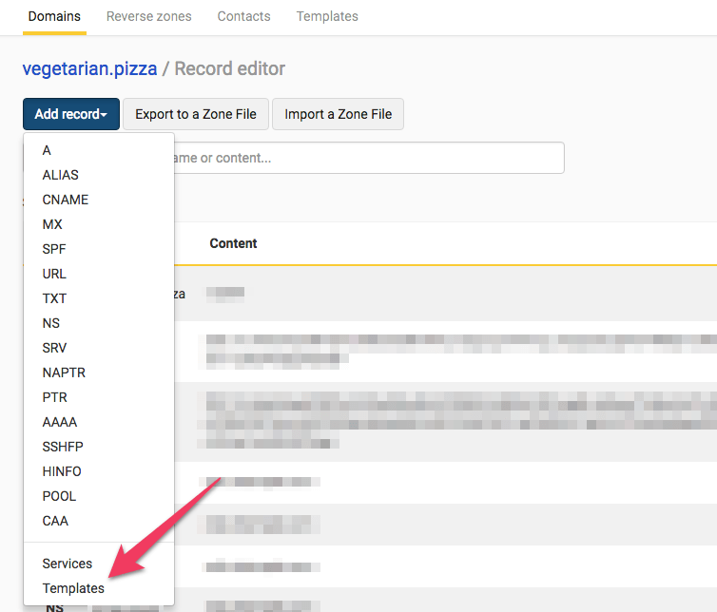Open the Add record dropdown
Viewport: 717px width, 612px height.
pos(71,114)
